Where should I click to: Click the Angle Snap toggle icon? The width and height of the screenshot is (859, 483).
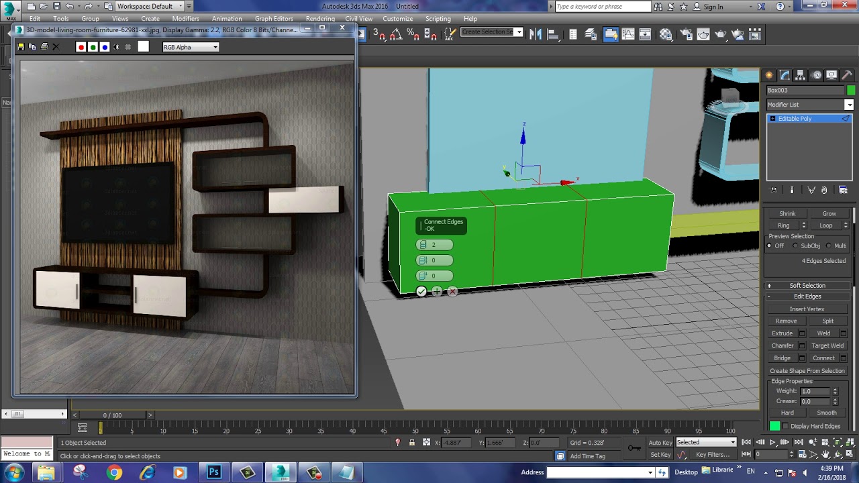(397, 35)
